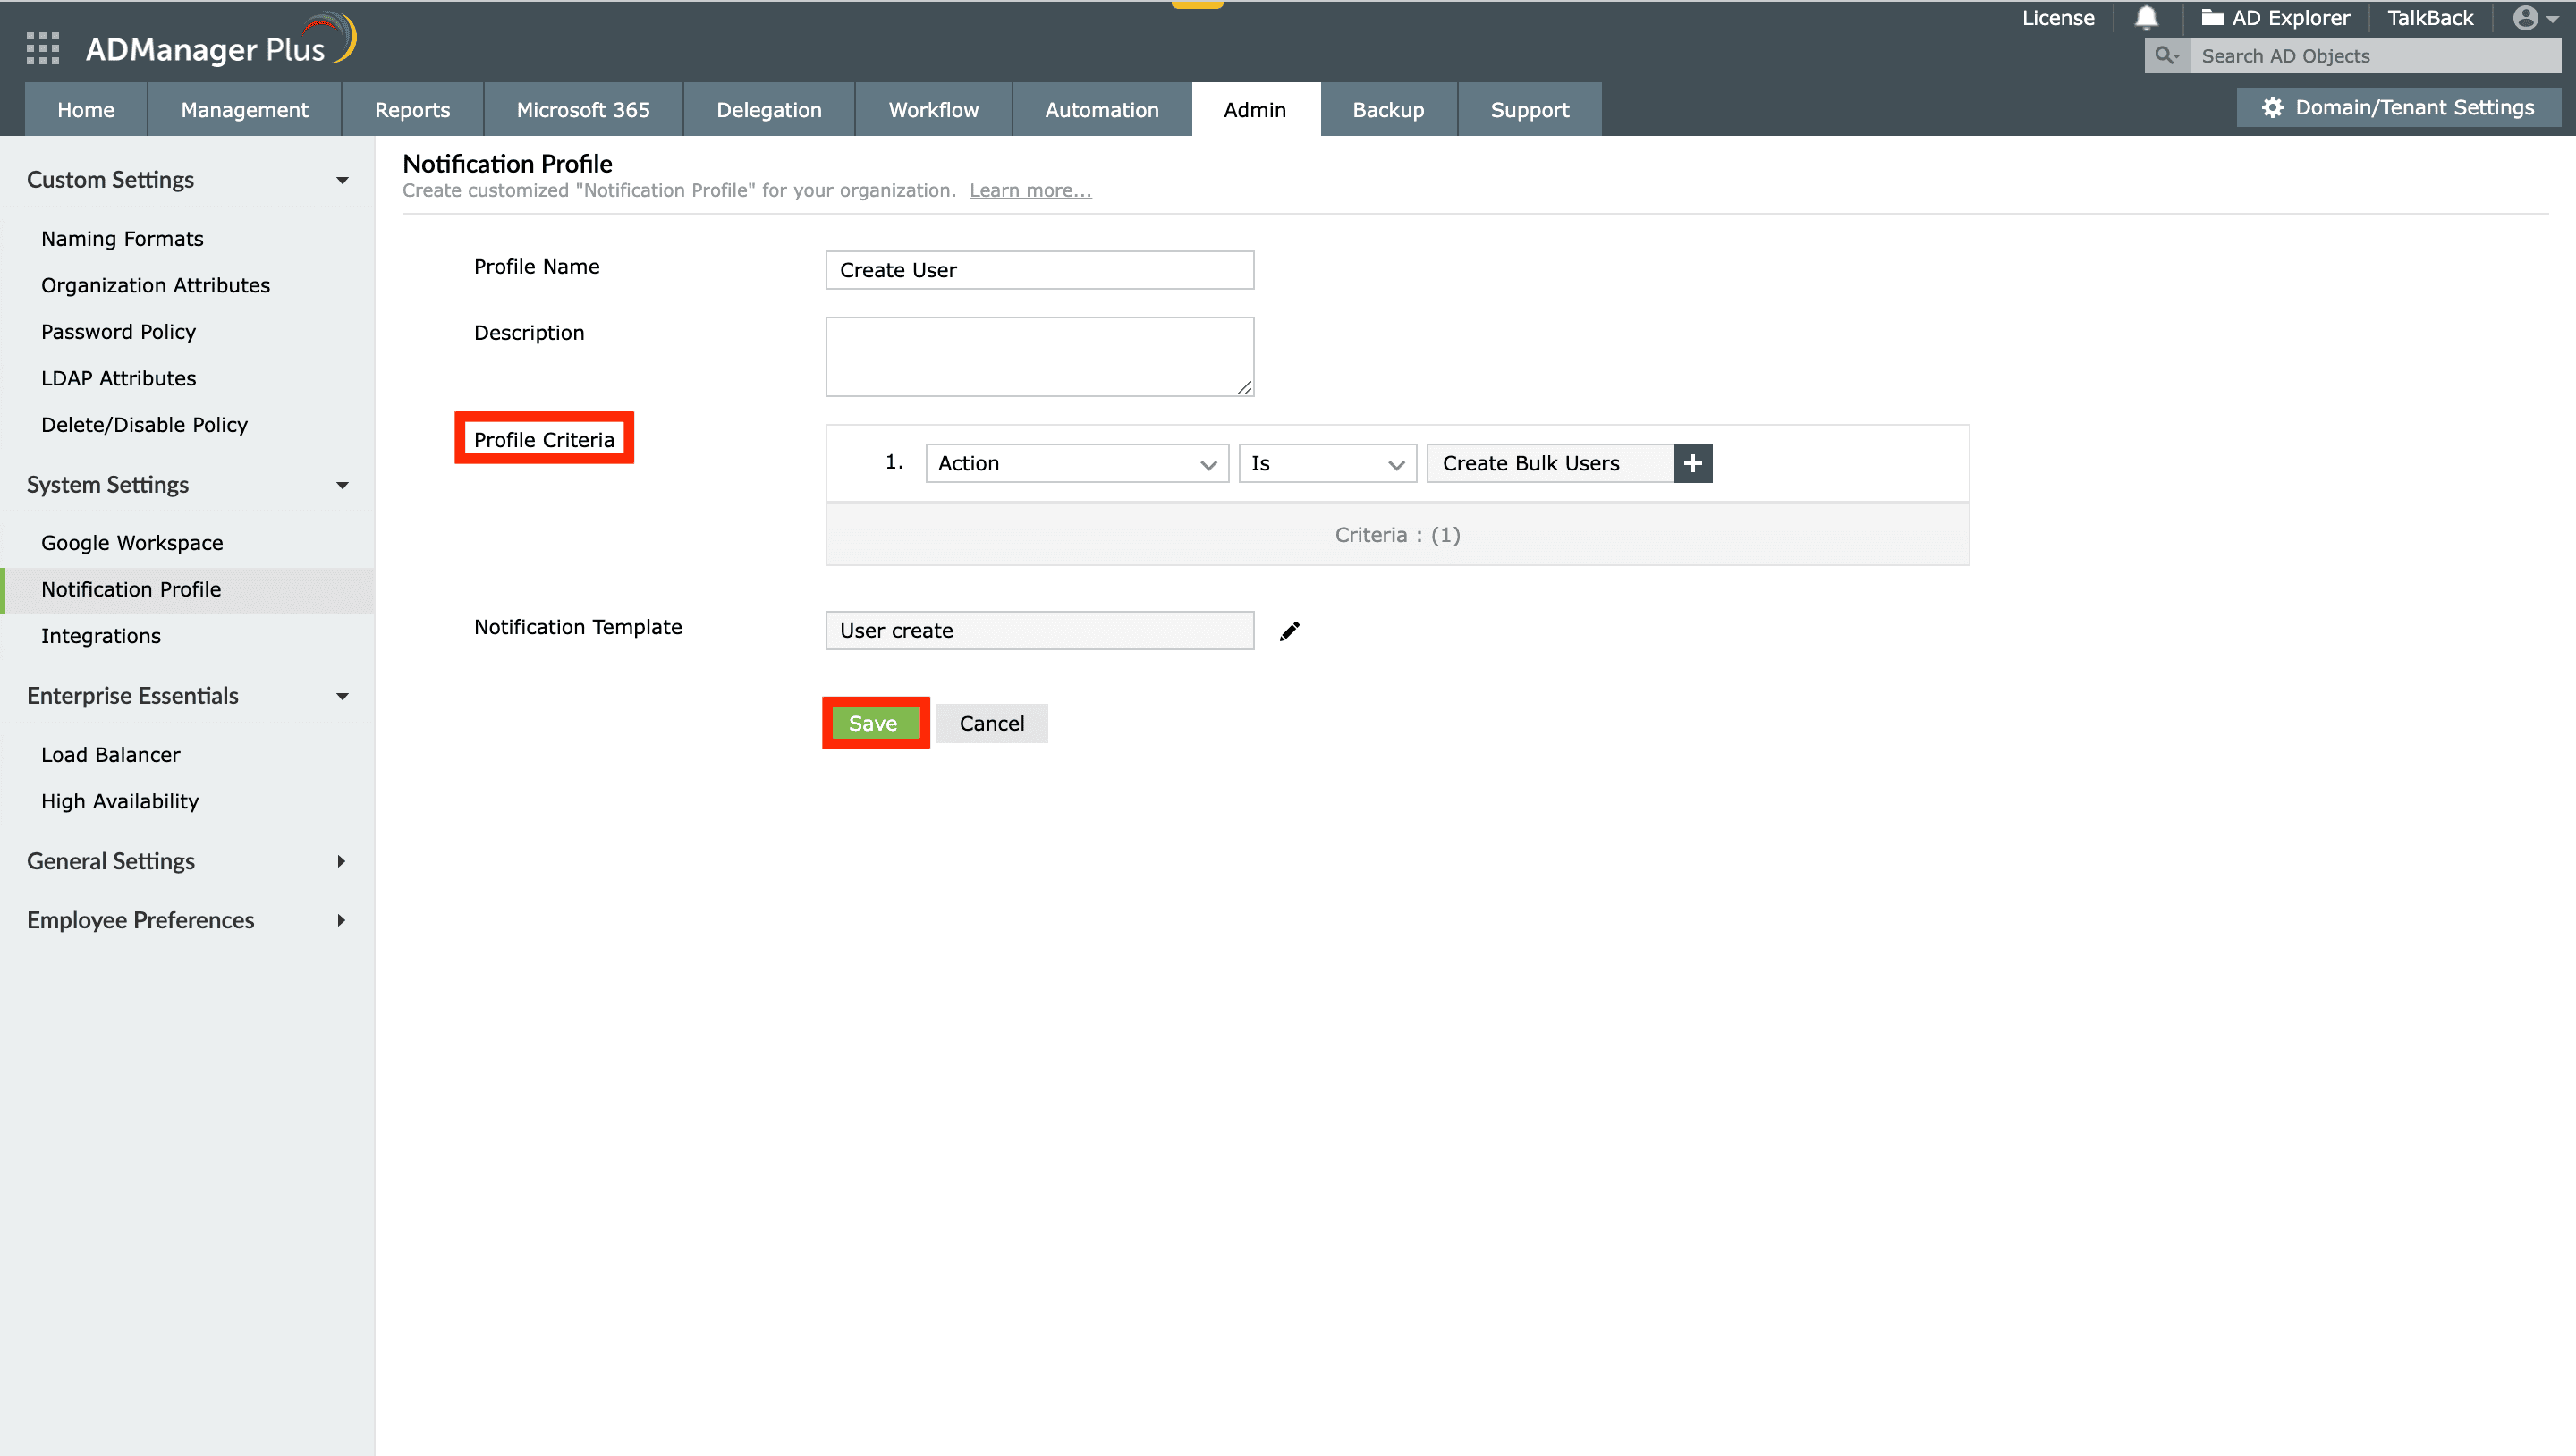Click the user account avatar icon
The height and width of the screenshot is (1456, 2576).
2525,18
